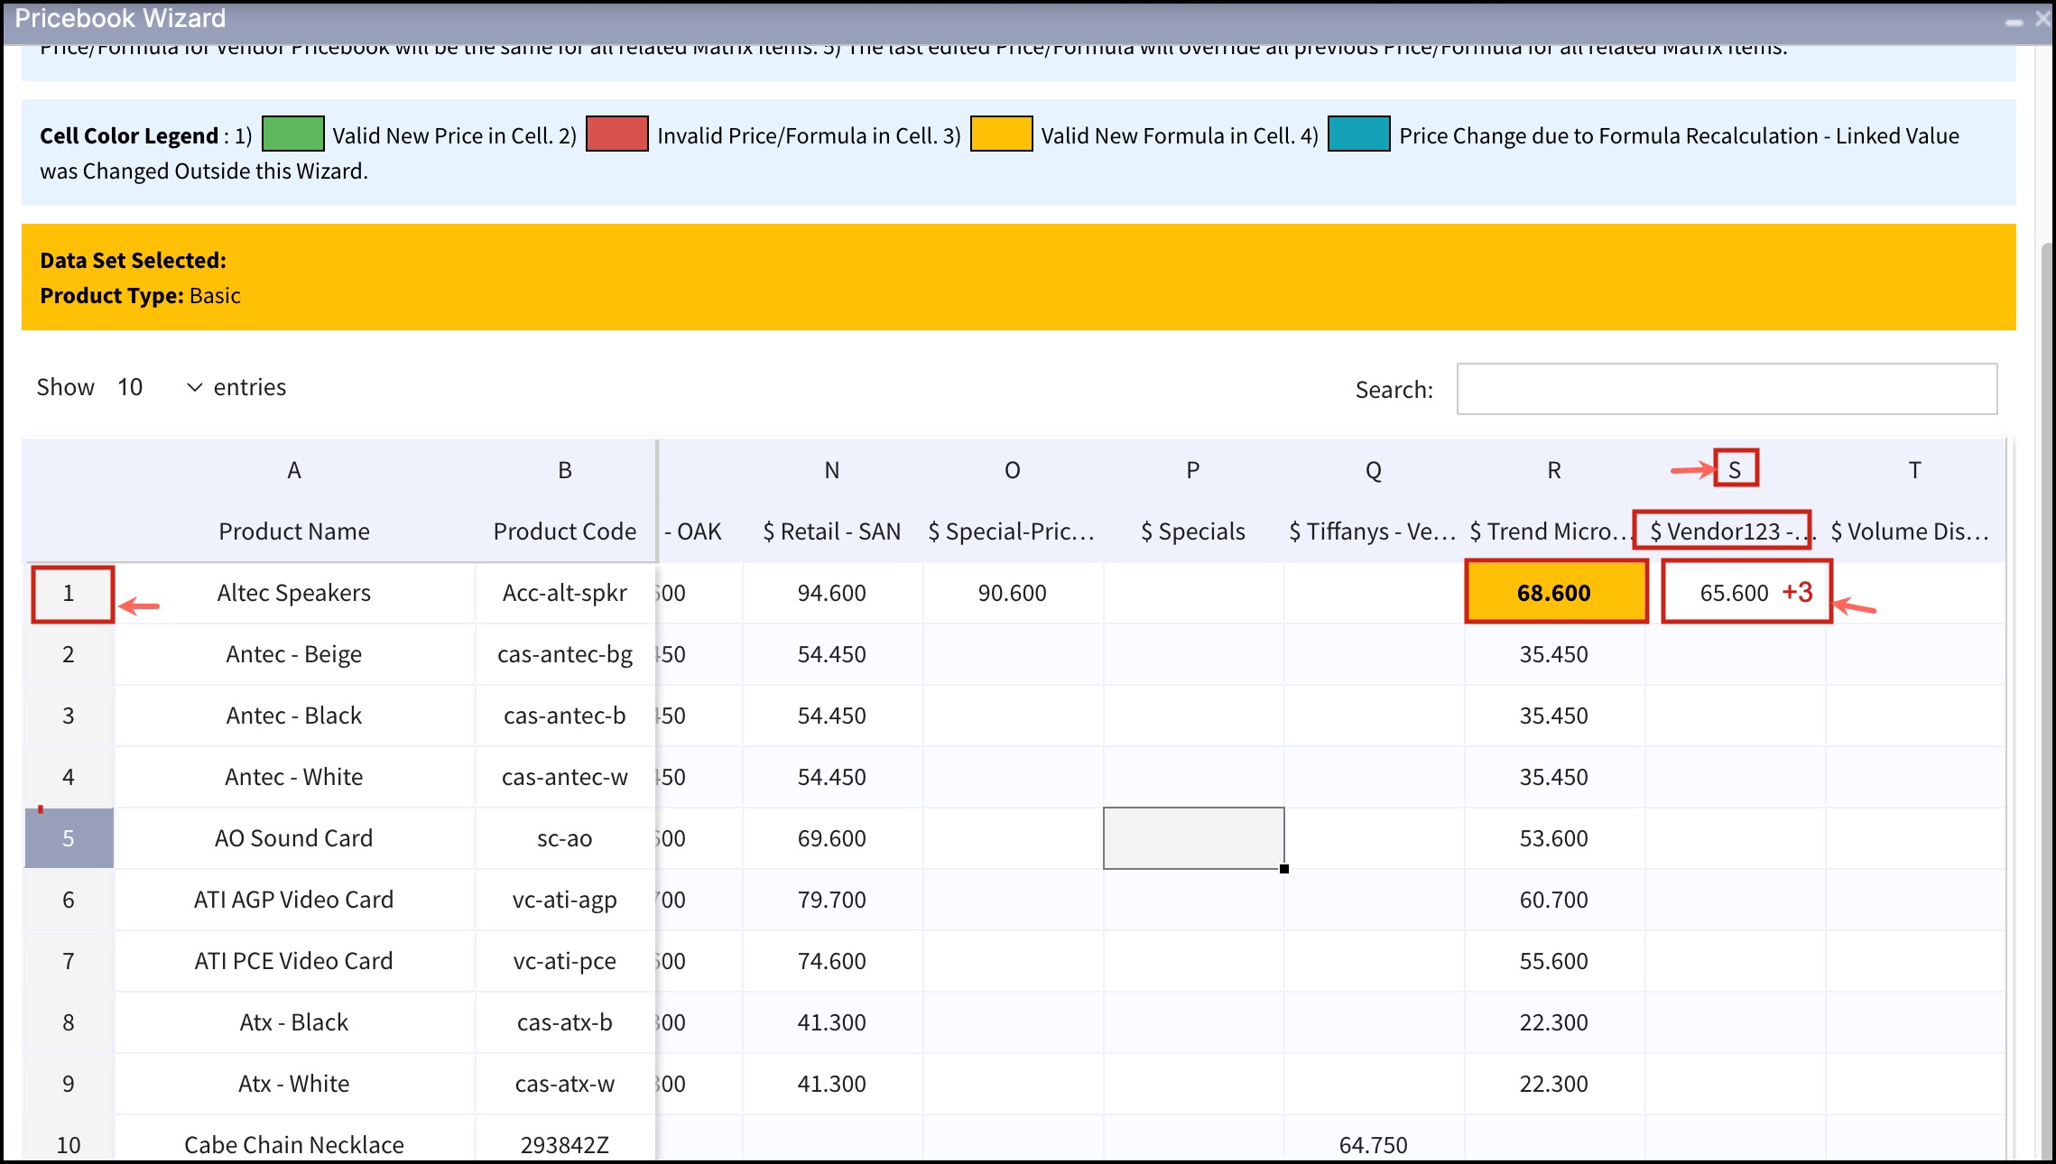Select row header 9
The image size is (2056, 1164).
click(x=69, y=1085)
